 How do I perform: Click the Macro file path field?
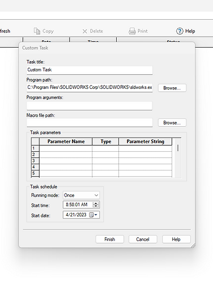coord(90,123)
